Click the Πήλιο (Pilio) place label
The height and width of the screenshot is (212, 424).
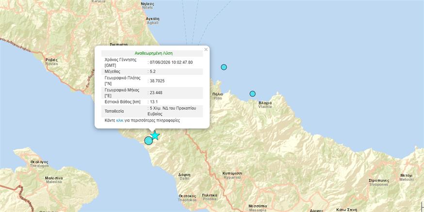point(218,96)
